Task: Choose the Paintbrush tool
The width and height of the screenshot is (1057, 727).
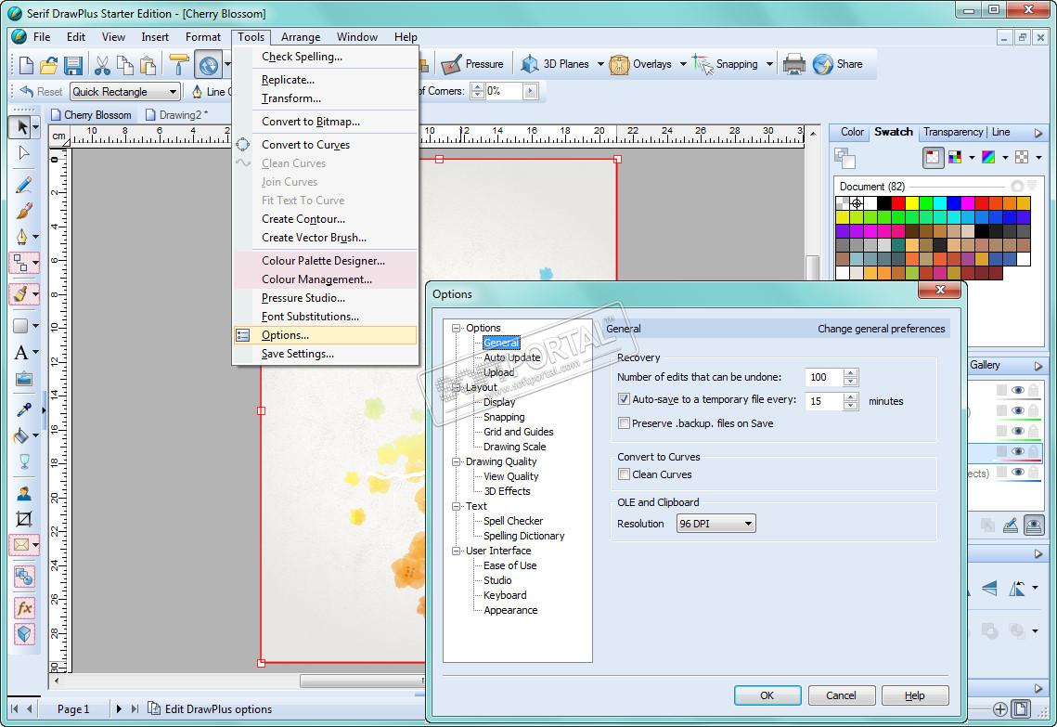Action: coord(23,211)
